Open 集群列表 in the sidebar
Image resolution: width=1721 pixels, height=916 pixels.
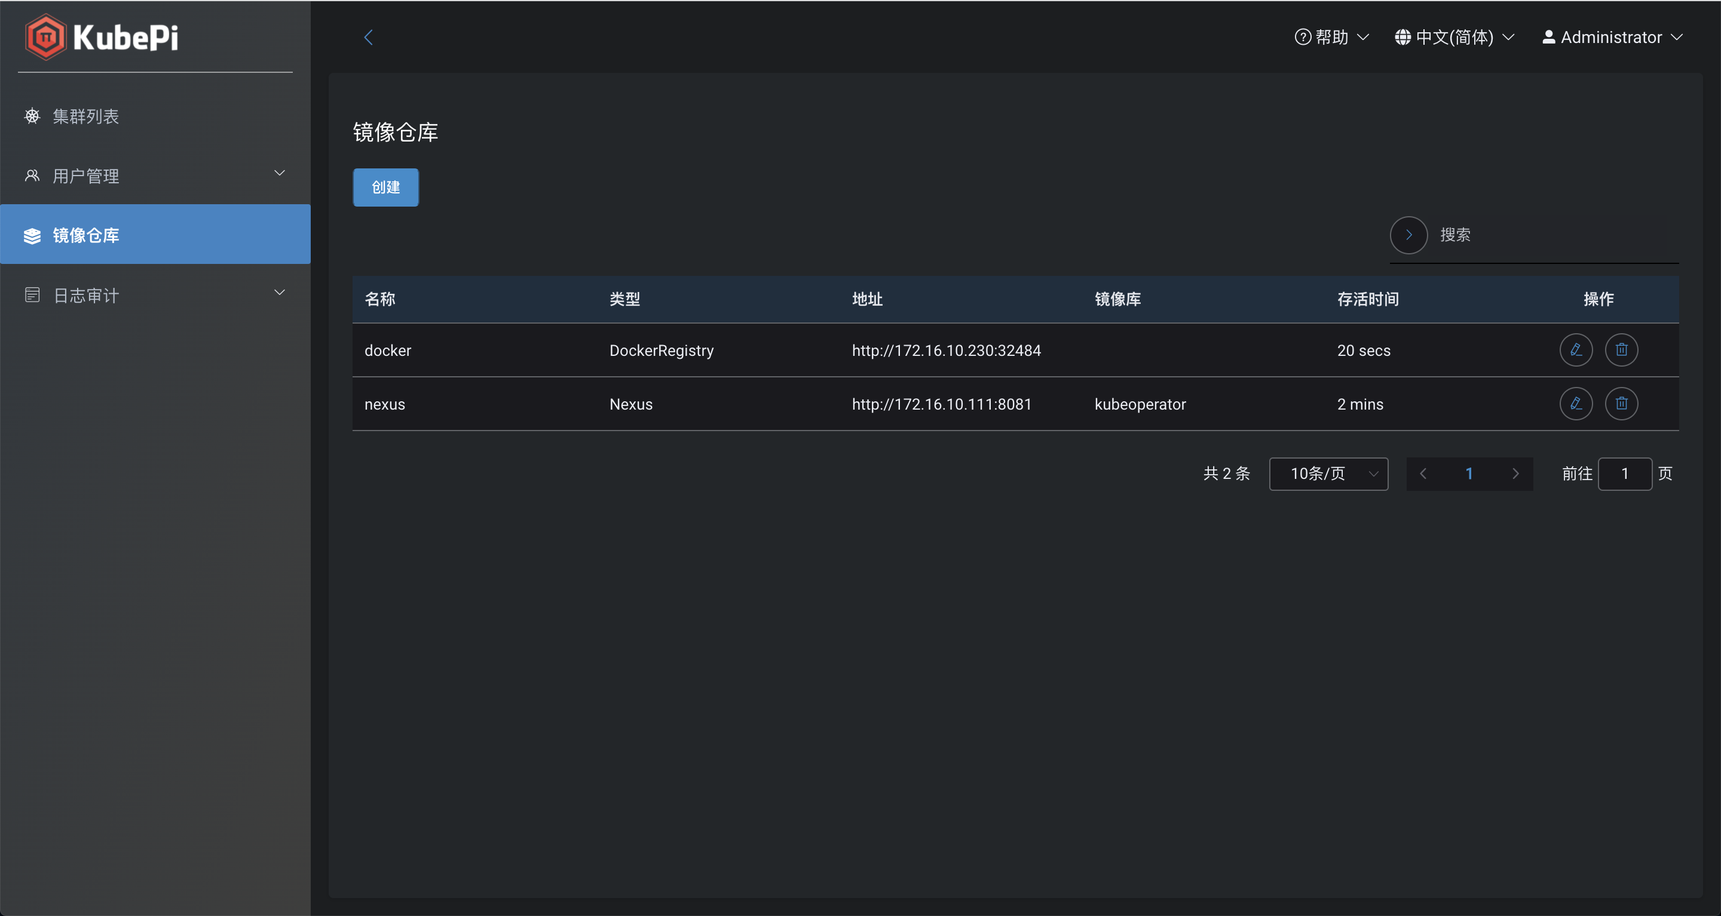pos(85,117)
